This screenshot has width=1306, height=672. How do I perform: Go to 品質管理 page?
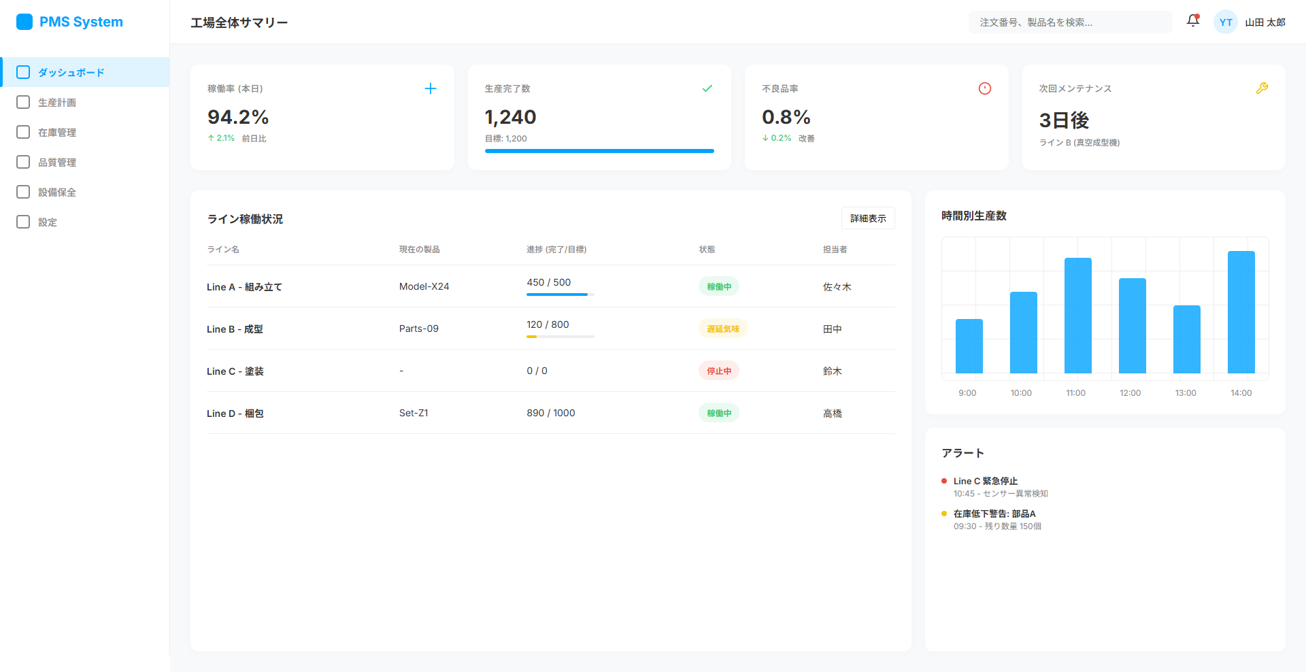tap(57, 163)
